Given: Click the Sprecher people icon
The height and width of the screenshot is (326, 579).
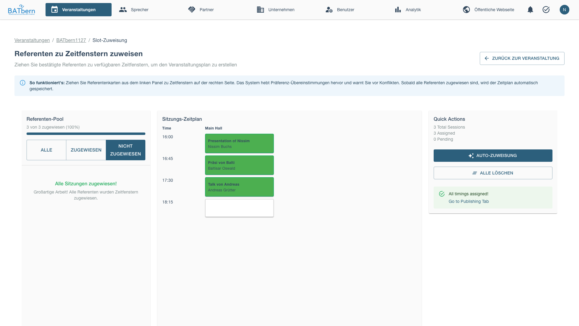Looking at the screenshot, I should (123, 10).
